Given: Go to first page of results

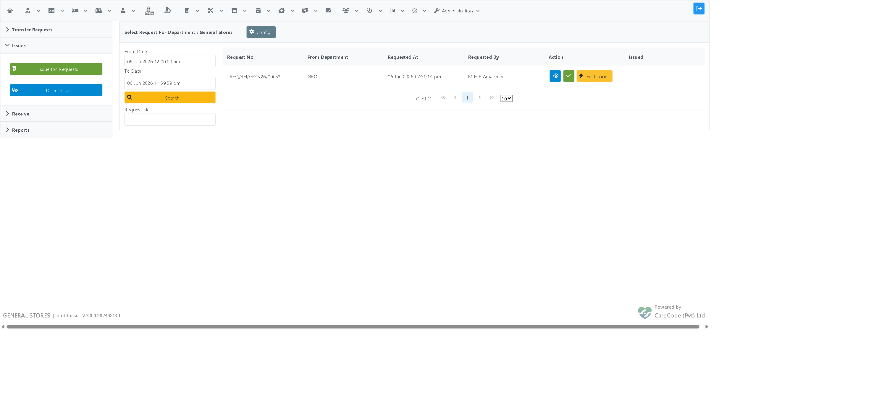Looking at the screenshot, I should click(x=443, y=97).
